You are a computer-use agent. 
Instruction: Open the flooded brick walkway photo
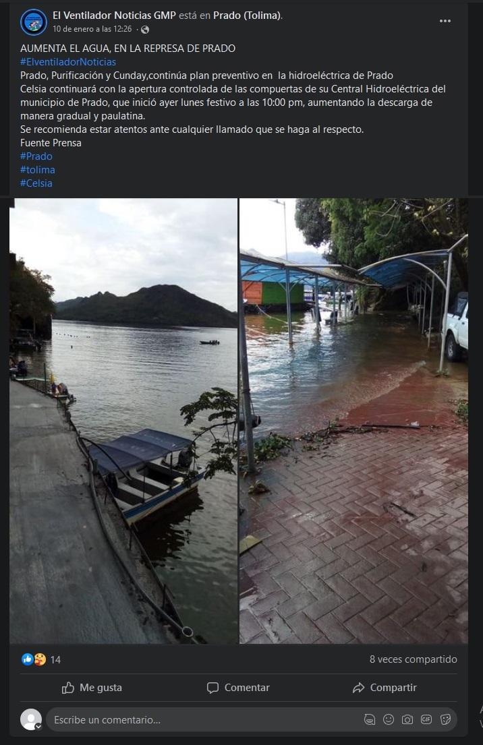353,421
